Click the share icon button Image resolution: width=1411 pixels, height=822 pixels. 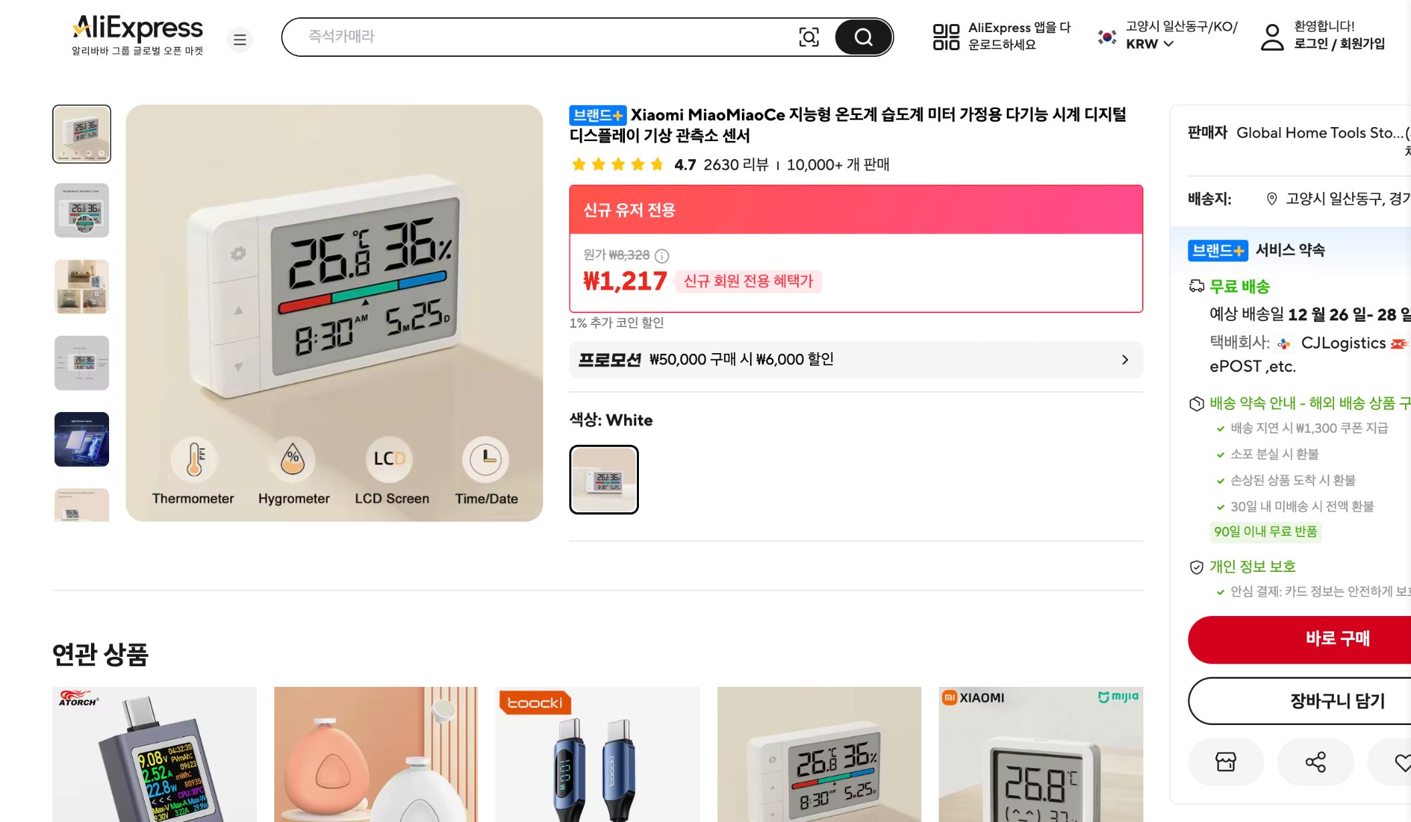1315,762
